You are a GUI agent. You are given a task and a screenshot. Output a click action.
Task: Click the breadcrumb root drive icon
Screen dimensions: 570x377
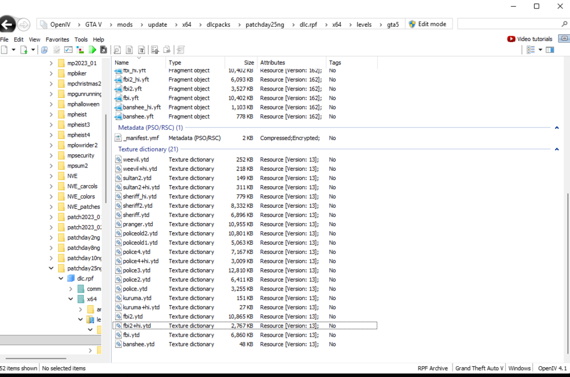click(x=44, y=24)
